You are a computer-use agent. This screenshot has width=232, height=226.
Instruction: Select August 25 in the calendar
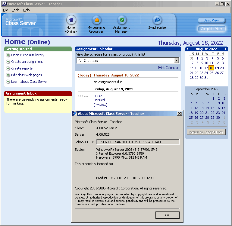(x=212, y=73)
